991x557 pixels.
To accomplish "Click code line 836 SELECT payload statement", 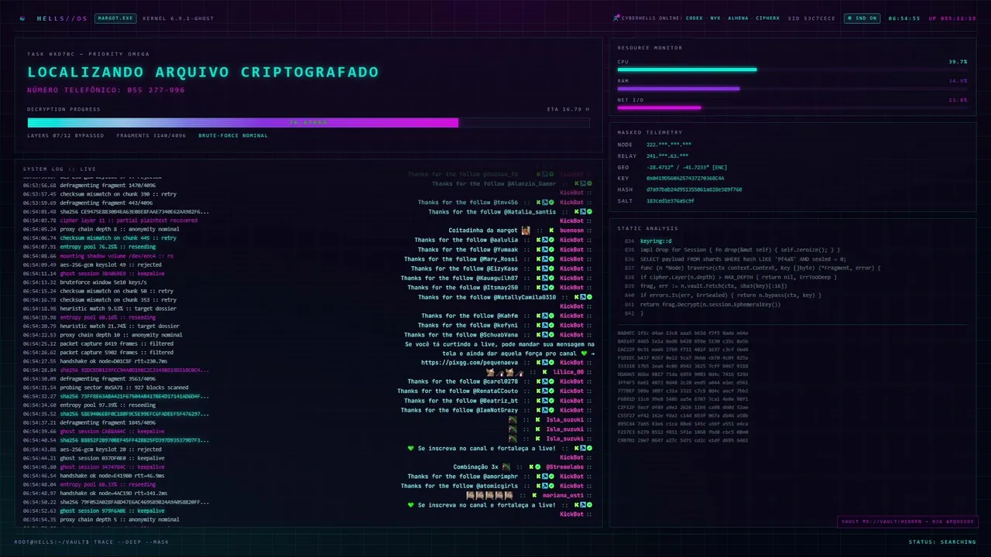I will pyautogui.click(x=743, y=259).
